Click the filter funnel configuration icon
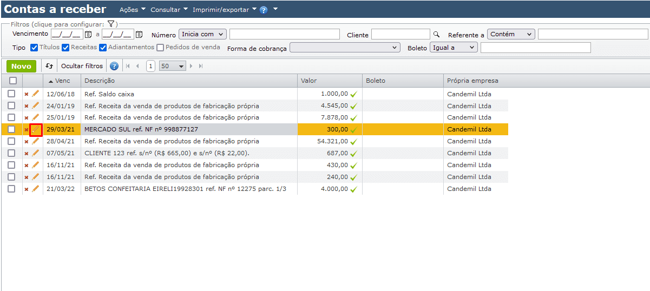Screen dimensions: 650x291 click(x=110, y=24)
